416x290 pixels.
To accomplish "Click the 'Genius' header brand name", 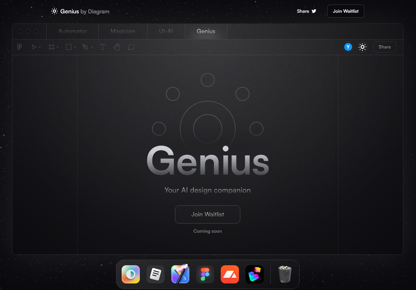I will (69, 11).
